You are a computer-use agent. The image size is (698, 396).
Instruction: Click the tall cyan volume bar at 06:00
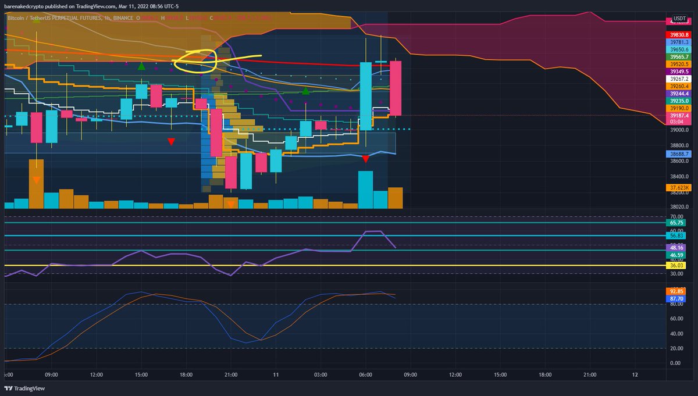(x=365, y=190)
